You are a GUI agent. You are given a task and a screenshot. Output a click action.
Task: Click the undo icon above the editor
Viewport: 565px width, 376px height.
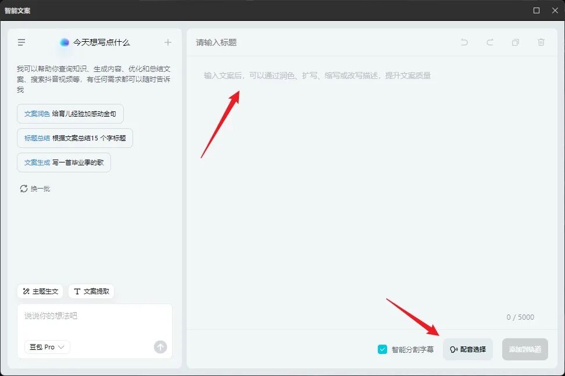point(464,42)
